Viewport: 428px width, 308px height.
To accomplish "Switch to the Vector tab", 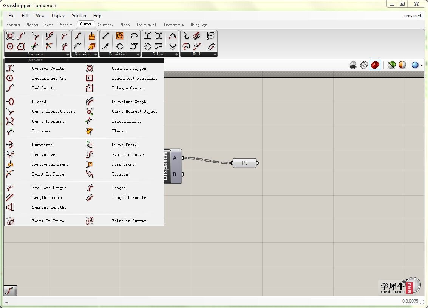I will click(x=66, y=25).
